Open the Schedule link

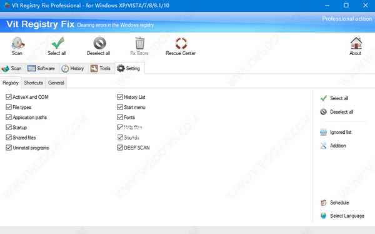pyautogui.click(x=339, y=203)
